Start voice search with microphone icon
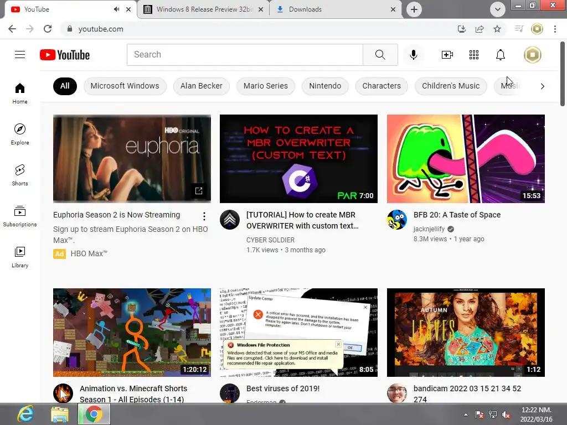This screenshot has height=425, width=567. 413,55
